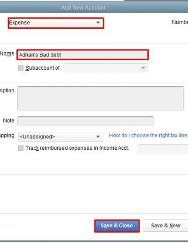Screen dimensions: 188x243
Task: Enable the Subaccount of checkbox
Action: pos(21,68)
